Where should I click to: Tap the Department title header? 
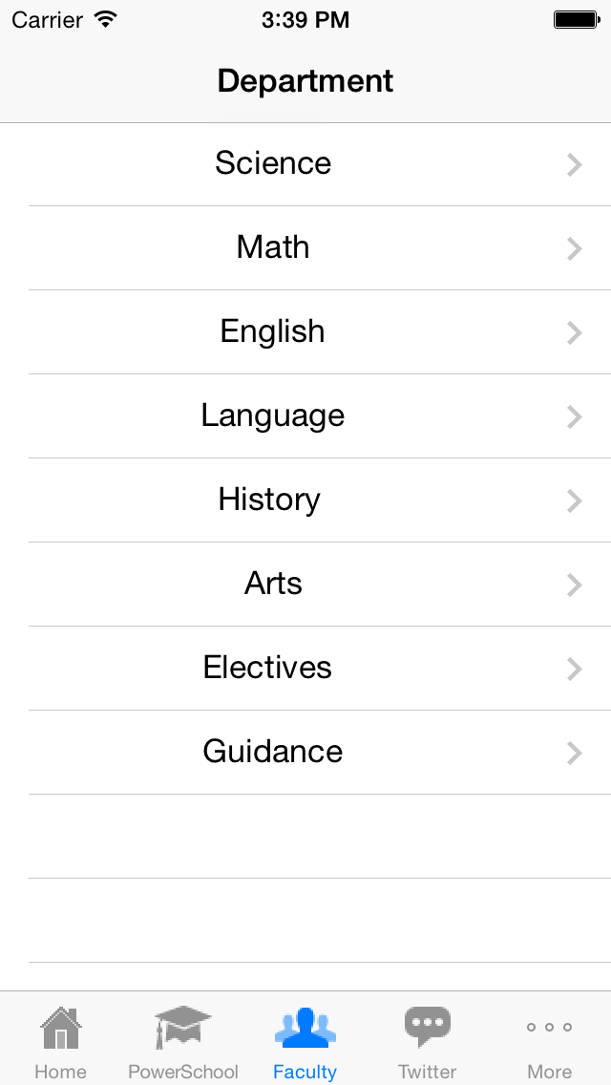(x=305, y=81)
